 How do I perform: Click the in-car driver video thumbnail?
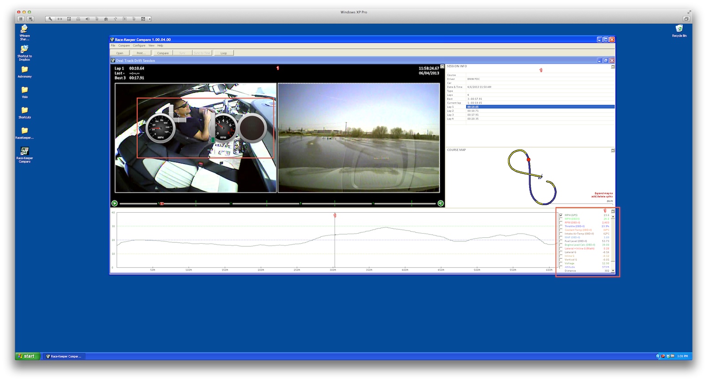pyautogui.click(x=196, y=138)
